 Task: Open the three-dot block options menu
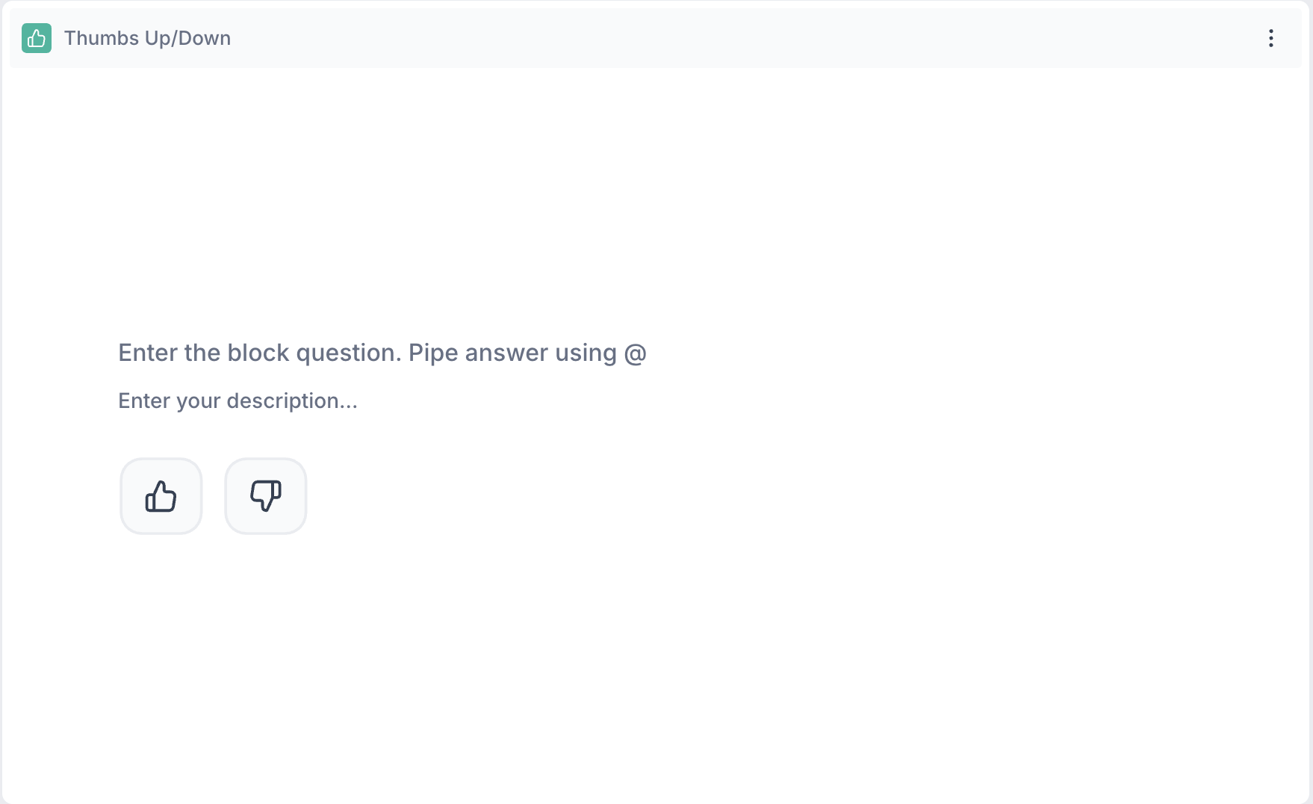(1270, 38)
